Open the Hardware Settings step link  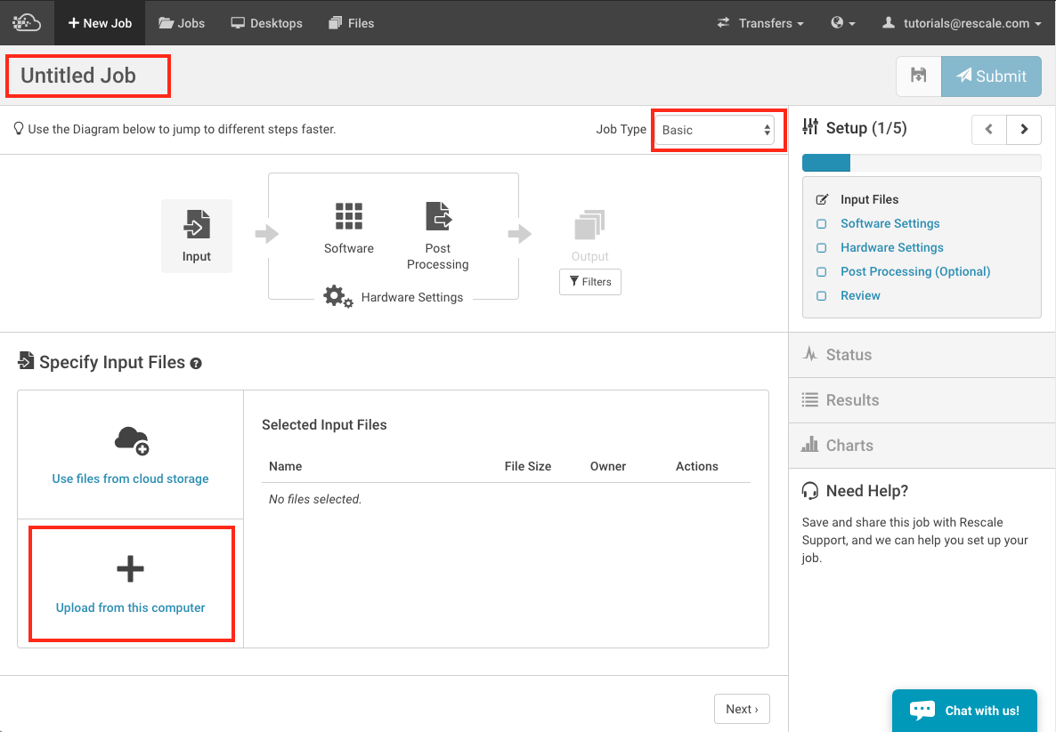click(x=891, y=247)
